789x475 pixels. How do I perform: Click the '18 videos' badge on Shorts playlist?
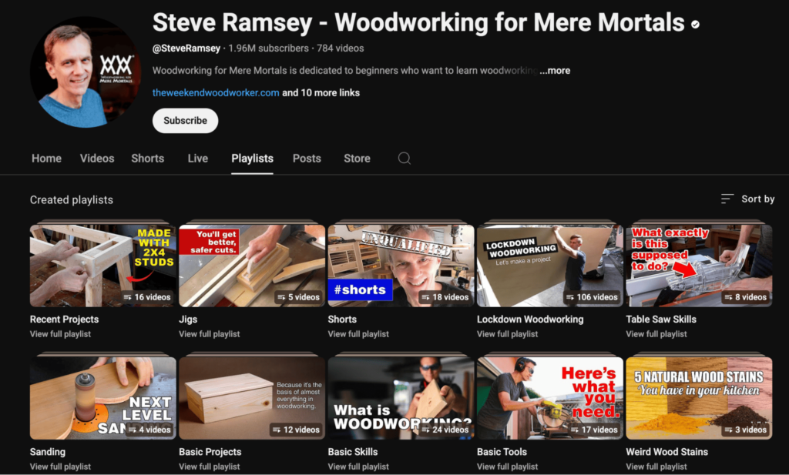click(x=445, y=297)
